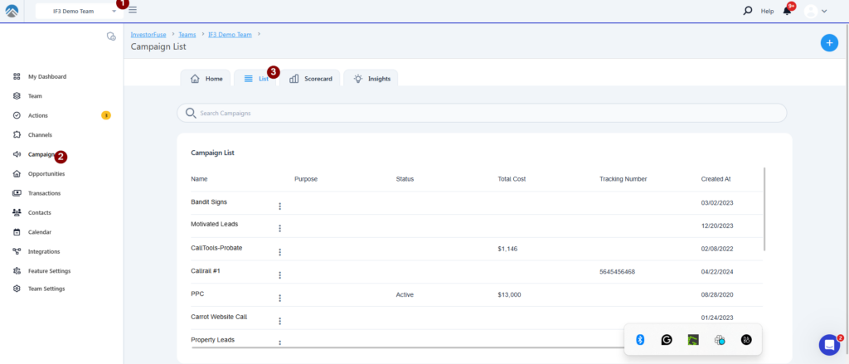Click the Bluetooth tray icon
This screenshot has width=849, height=364.
(x=640, y=340)
